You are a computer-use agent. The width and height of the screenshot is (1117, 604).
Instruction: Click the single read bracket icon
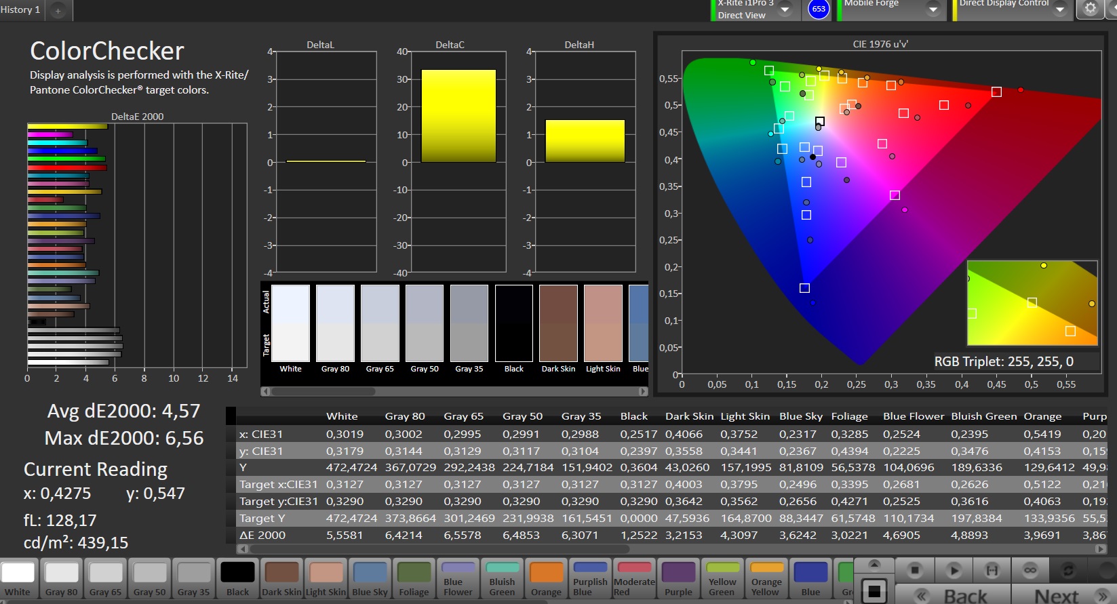[992, 570]
